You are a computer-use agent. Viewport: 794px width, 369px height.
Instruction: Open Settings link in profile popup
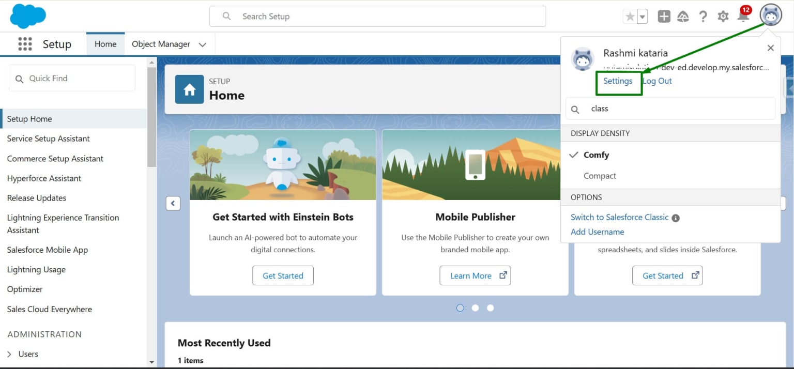pos(618,81)
